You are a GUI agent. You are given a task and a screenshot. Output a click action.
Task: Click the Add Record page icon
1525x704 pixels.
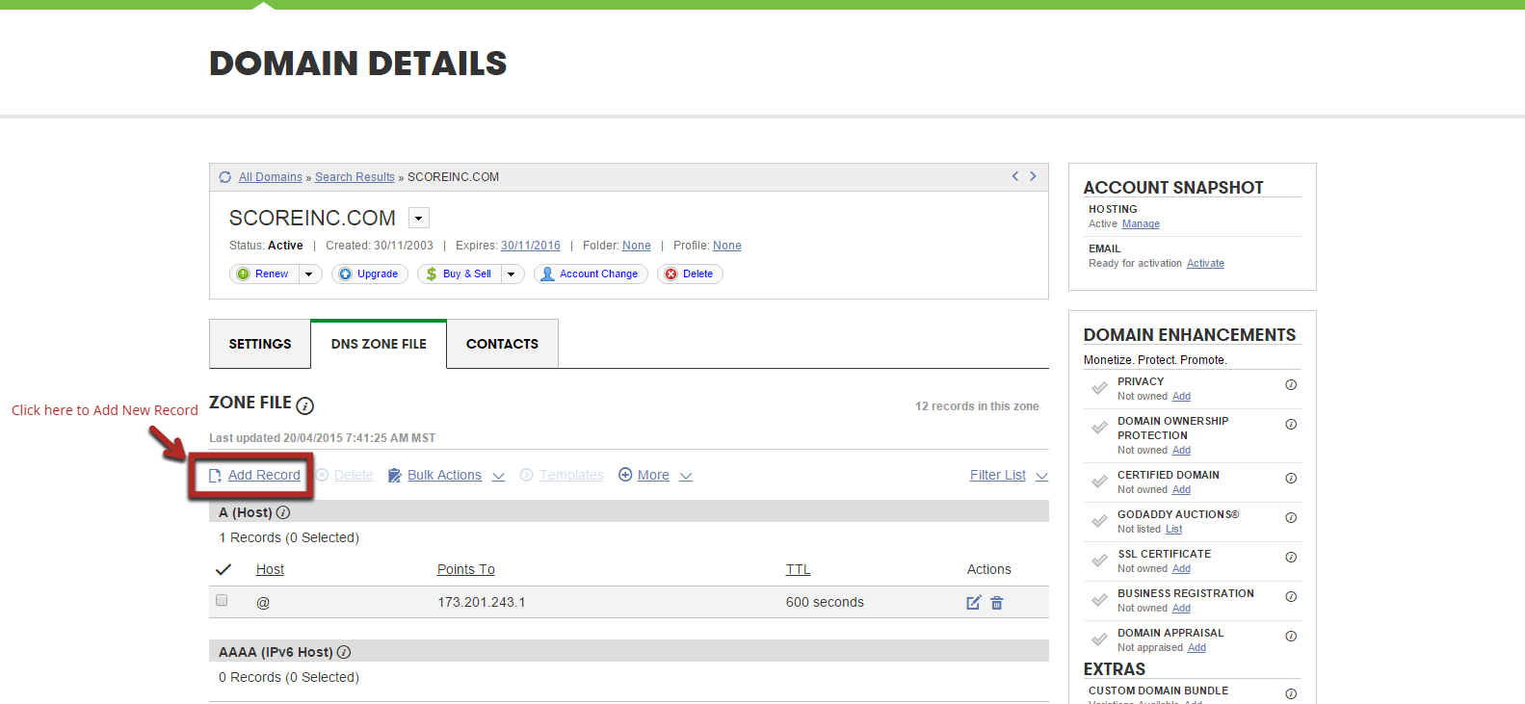[x=216, y=476]
